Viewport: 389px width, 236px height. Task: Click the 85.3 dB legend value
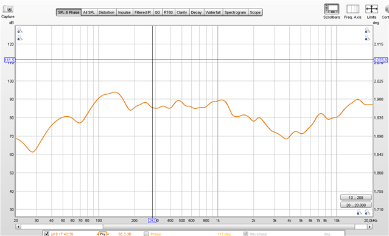tap(125, 234)
